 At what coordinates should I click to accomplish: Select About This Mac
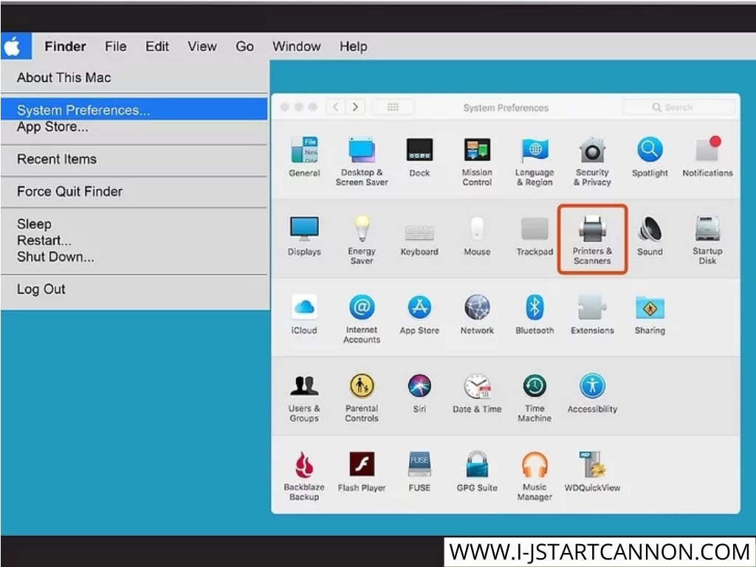click(134, 77)
